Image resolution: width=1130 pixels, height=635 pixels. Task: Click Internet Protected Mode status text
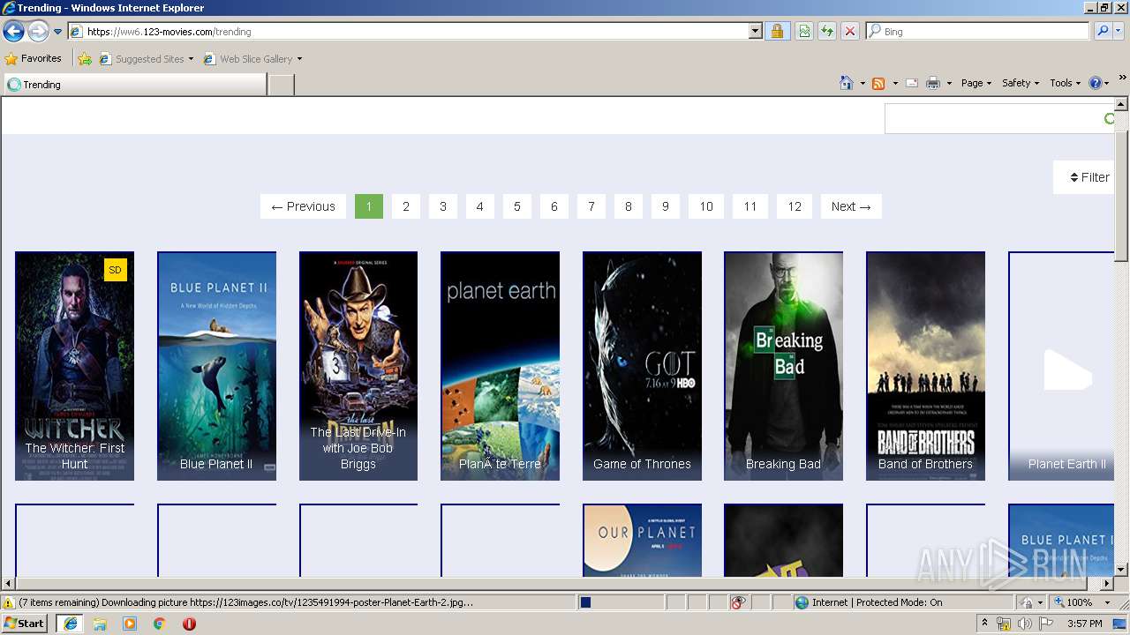[877, 602]
